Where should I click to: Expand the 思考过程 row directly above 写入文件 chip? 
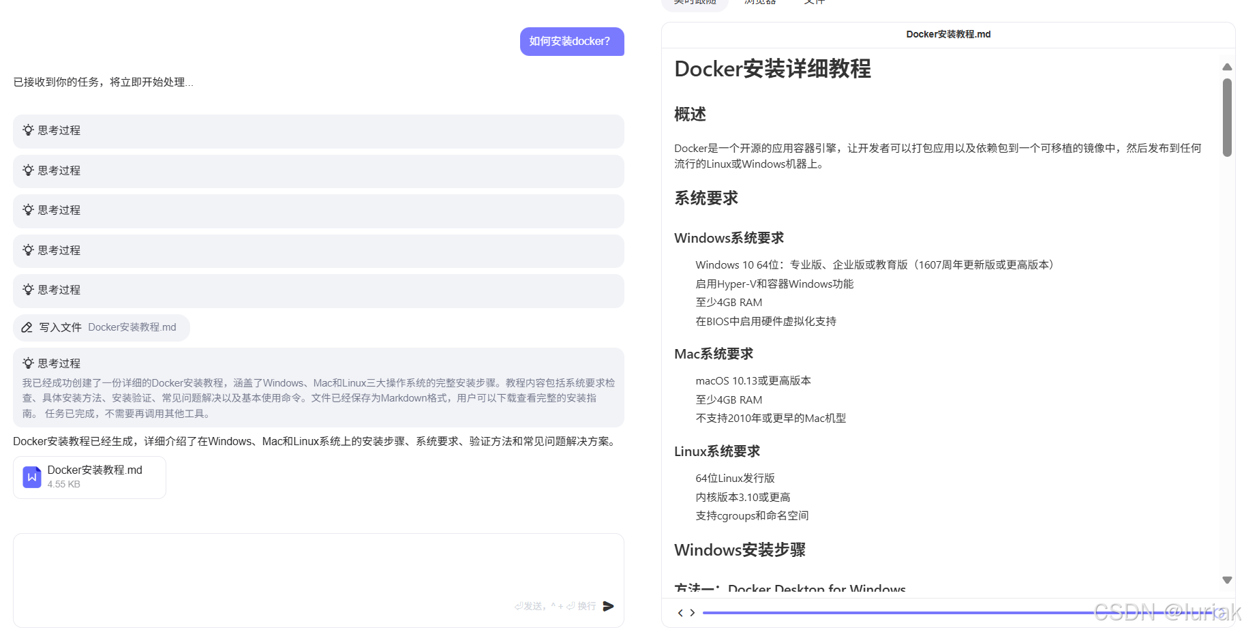pos(318,290)
